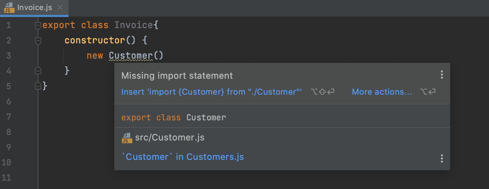Select the Invoice.js tab

pos(35,8)
